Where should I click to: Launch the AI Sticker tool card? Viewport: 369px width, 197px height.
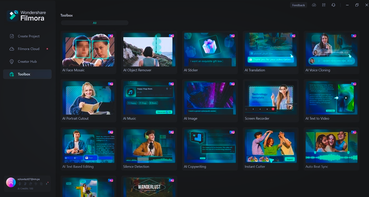coord(210,52)
